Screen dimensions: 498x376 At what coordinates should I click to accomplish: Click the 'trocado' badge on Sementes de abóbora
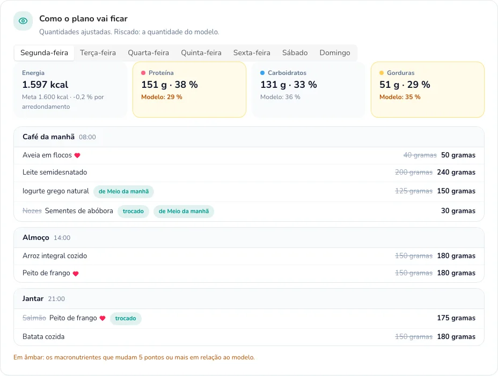coord(133,211)
